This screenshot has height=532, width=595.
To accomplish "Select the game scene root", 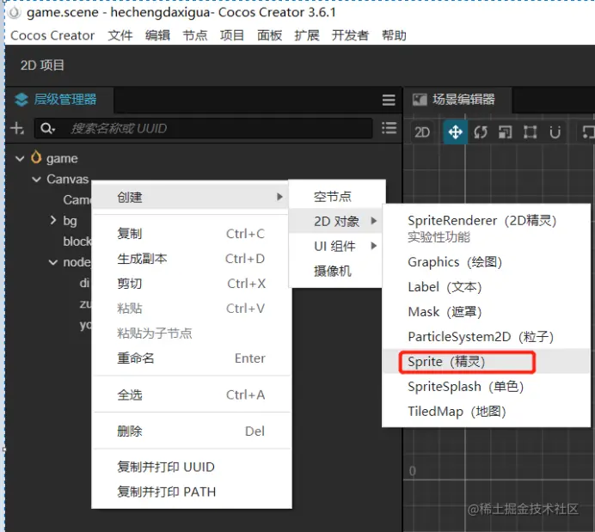I will pyautogui.click(x=62, y=158).
